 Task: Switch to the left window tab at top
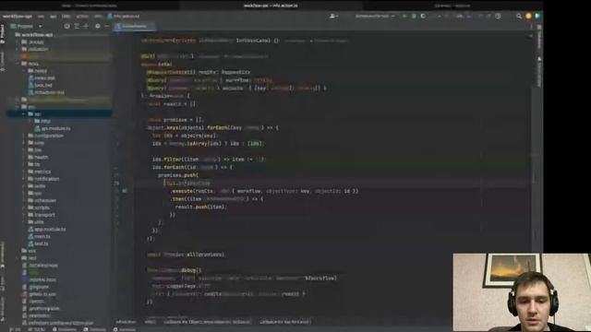pyautogui.click(x=90, y=6)
